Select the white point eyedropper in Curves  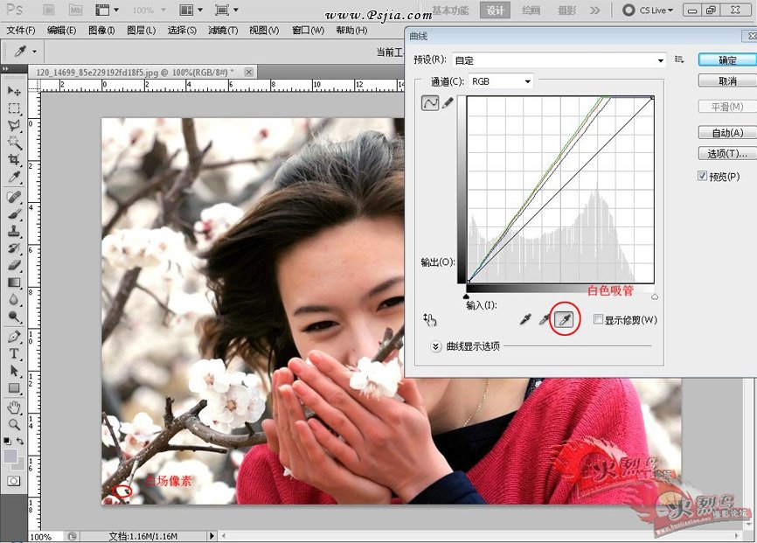(x=564, y=320)
